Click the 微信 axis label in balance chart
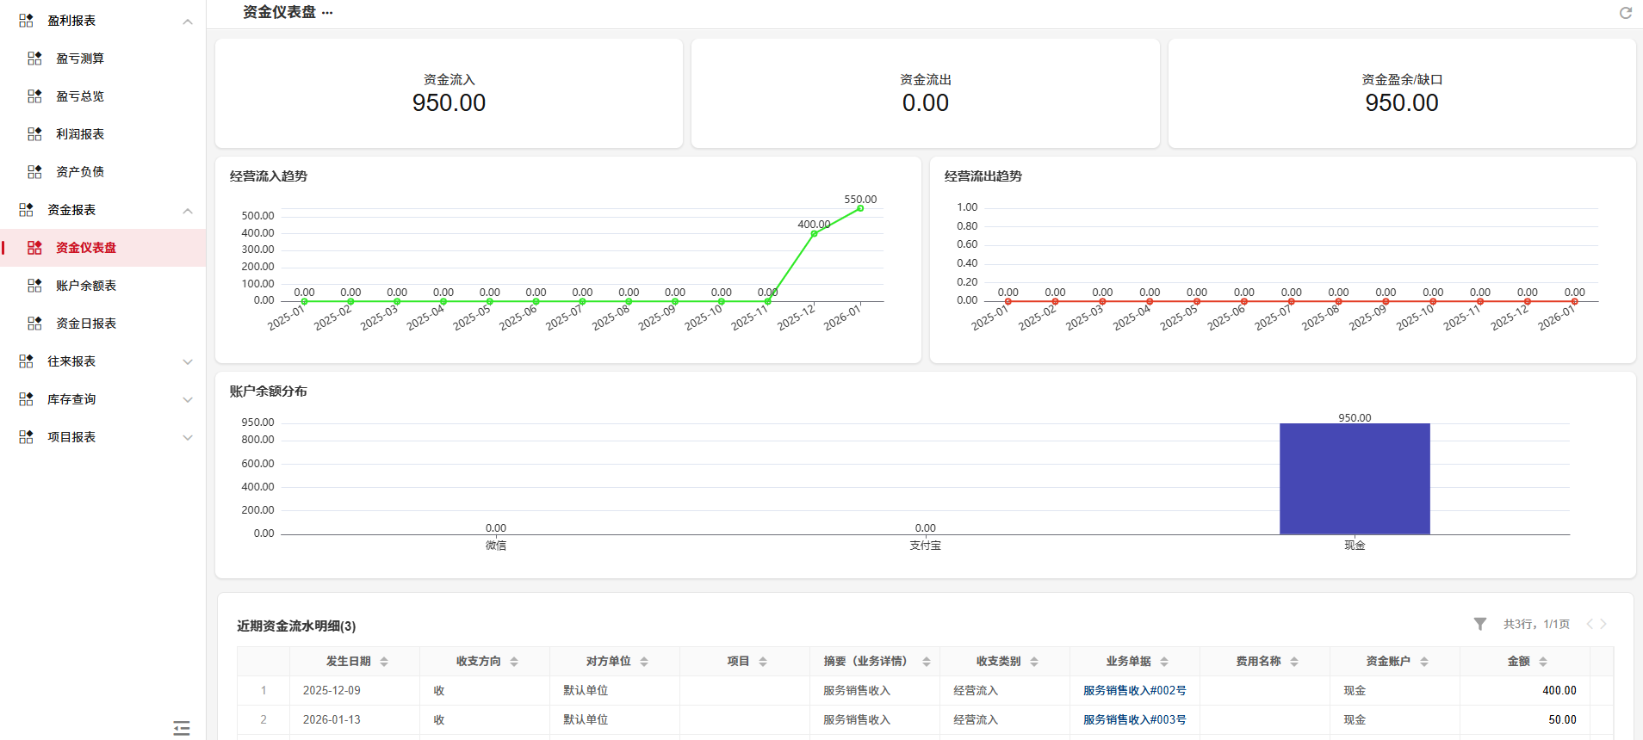 (496, 546)
